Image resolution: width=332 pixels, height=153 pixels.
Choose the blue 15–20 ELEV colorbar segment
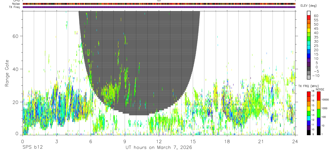[x=309, y=52]
